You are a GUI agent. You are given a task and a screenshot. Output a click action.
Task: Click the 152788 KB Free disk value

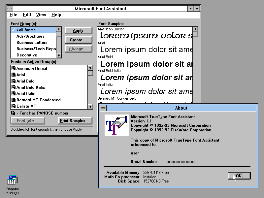point(156,181)
